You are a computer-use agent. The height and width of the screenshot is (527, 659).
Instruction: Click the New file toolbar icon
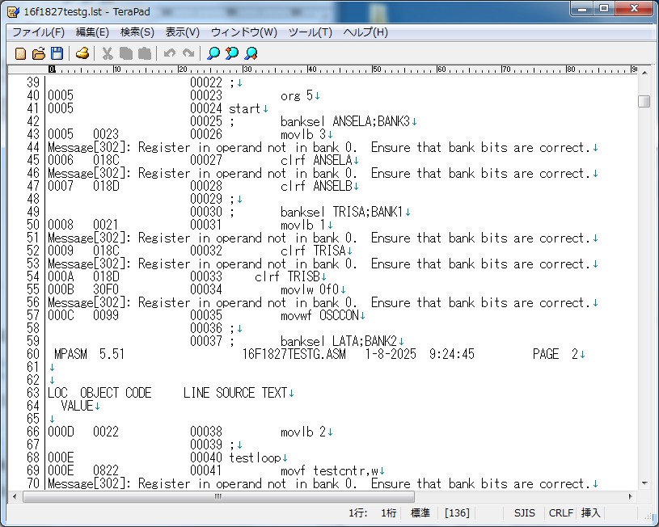[x=20, y=53]
